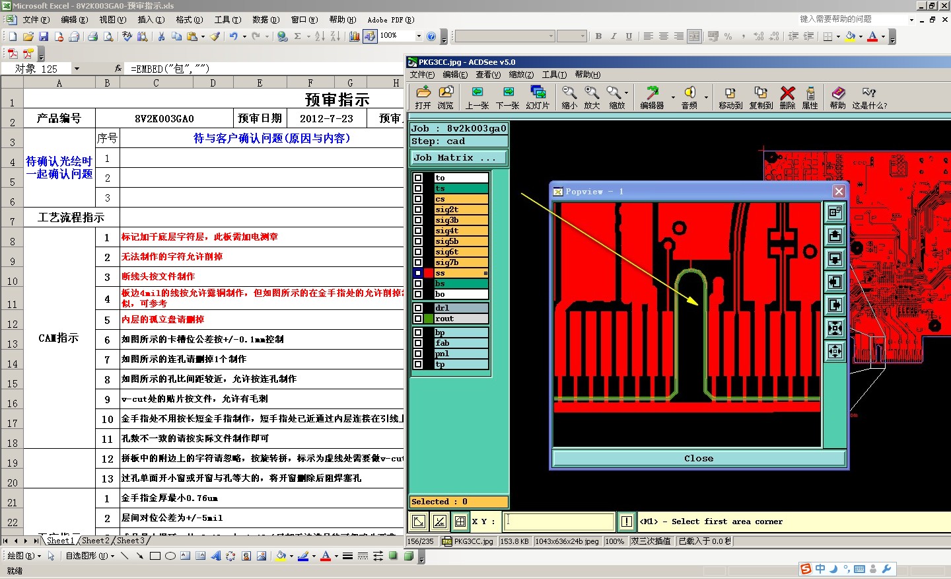Viewport: 951px width, 579px height.
Task: Open the Borders dropdown arrow
Action: [x=838, y=36]
